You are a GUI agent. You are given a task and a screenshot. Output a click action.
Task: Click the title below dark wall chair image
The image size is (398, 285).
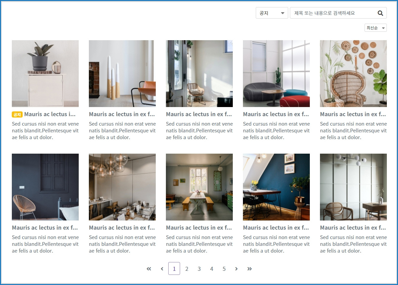[45, 228]
